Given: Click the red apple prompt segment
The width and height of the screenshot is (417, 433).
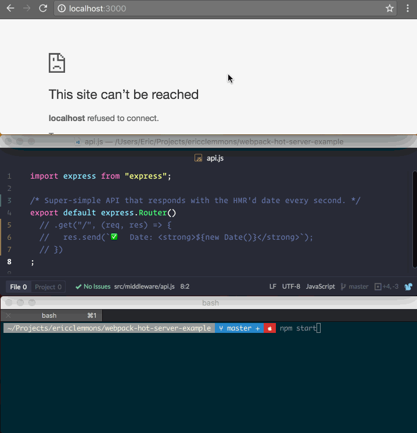Looking at the screenshot, I should click(270, 328).
